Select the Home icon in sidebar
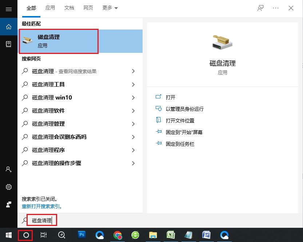Image resolution: width=303 pixels, height=242 pixels. point(8,27)
